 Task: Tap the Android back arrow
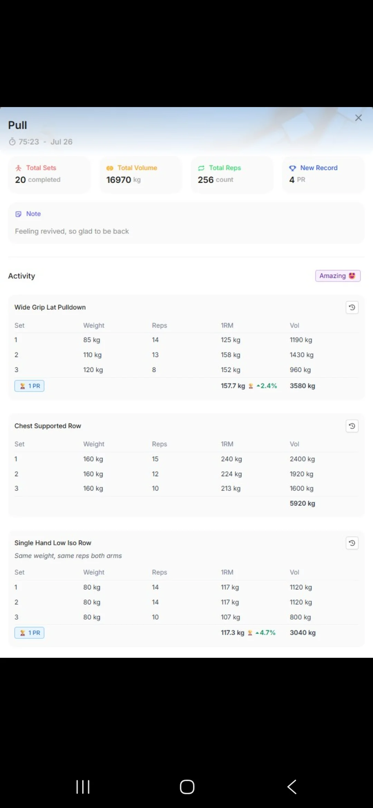coord(292,787)
